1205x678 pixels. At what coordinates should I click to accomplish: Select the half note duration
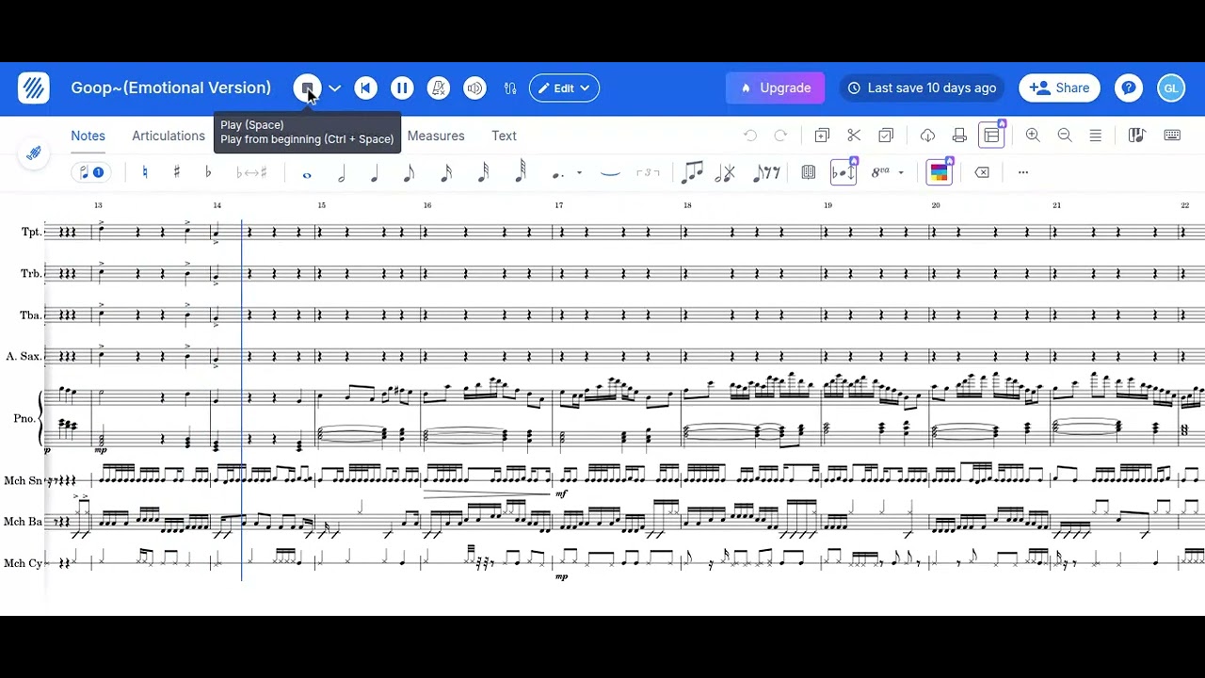341,172
